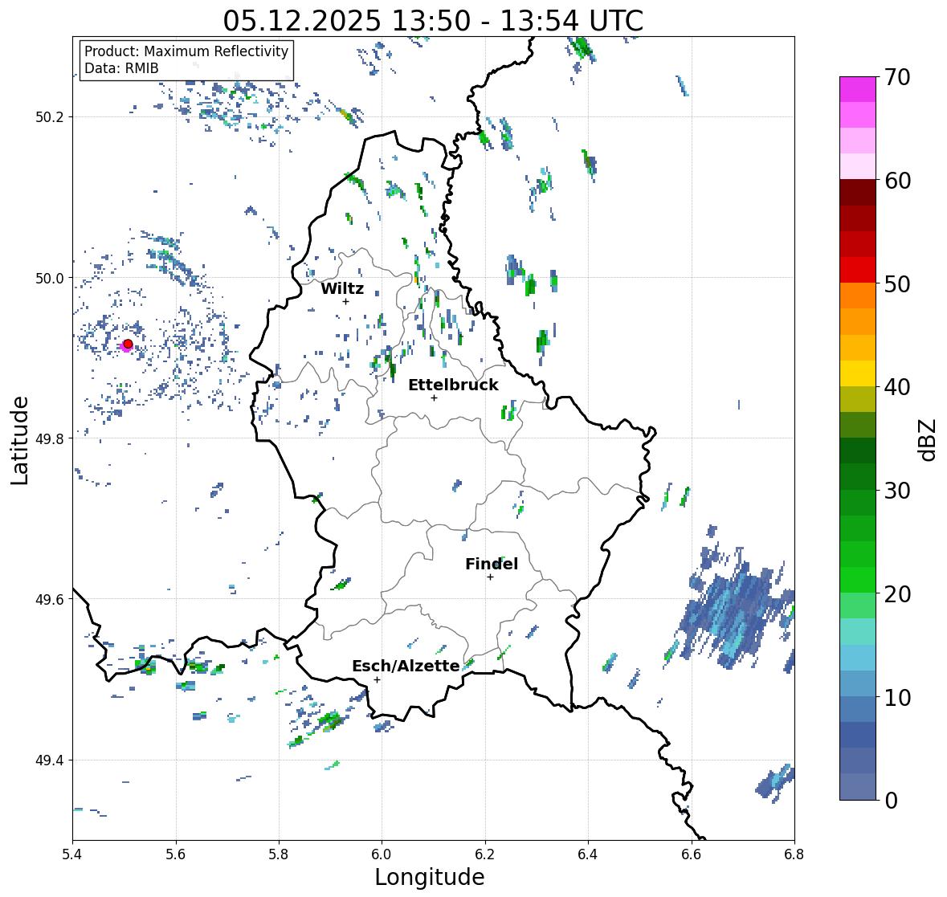Image resolution: width=947 pixels, height=897 pixels.
Task: Click longitude tick 6.2
Action: point(485,854)
